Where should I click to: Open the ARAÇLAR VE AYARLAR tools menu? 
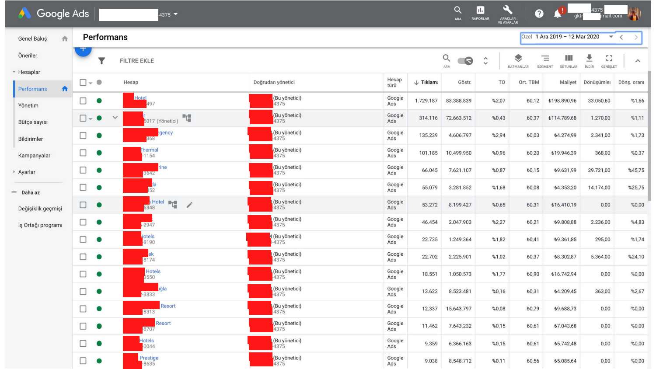(507, 13)
